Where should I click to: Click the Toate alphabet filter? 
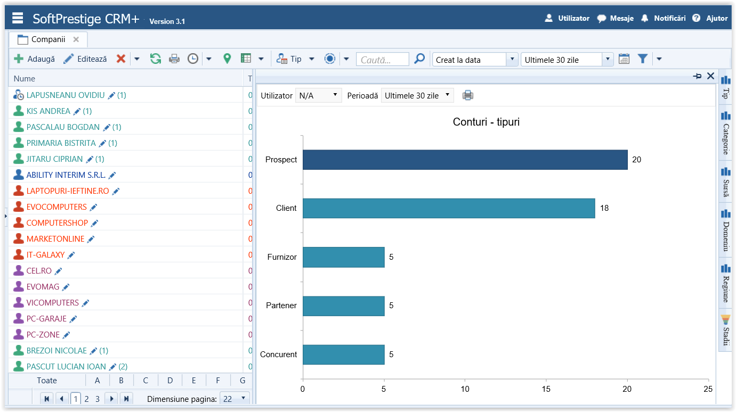(x=47, y=381)
